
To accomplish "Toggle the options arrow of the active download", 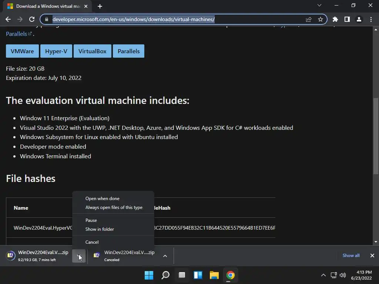I will (x=79, y=256).
